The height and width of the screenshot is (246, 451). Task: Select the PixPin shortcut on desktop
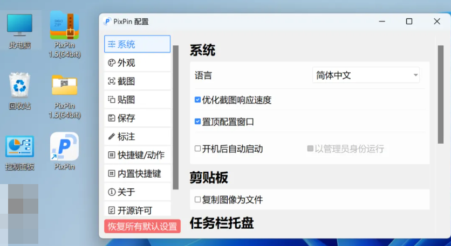point(64,151)
